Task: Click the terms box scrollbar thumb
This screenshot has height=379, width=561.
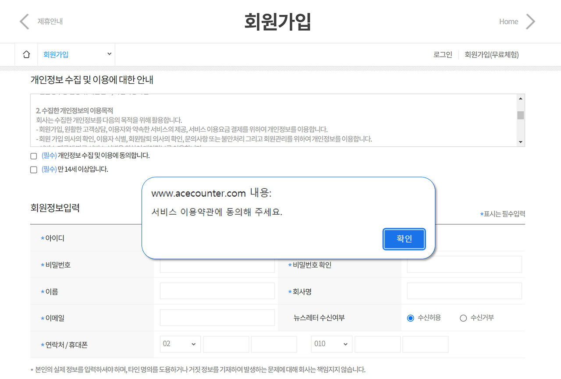Action: pyautogui.click(x=521, y=115)
